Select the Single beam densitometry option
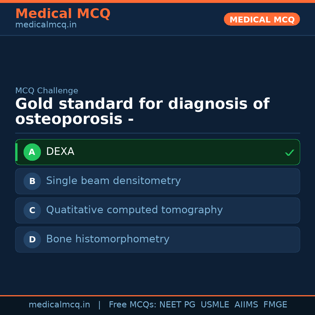This screenshot has height=315, width=315. pos(157,181)
